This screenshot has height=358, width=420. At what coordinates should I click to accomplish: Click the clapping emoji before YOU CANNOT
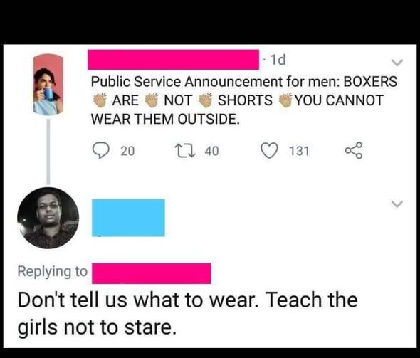[285, 100]
